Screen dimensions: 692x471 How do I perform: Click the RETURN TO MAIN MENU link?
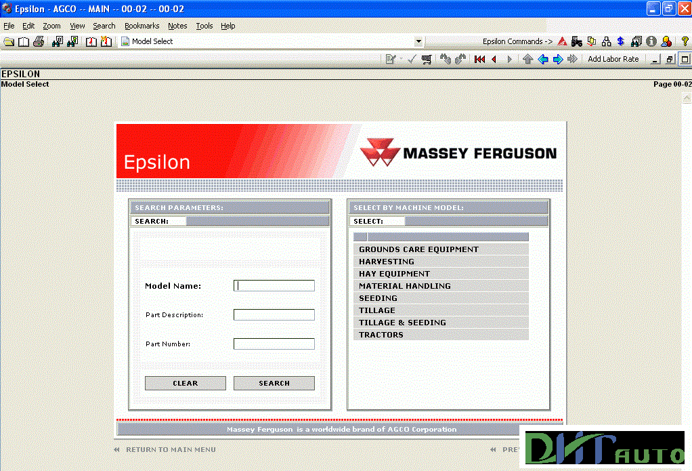tap(171, 450)
